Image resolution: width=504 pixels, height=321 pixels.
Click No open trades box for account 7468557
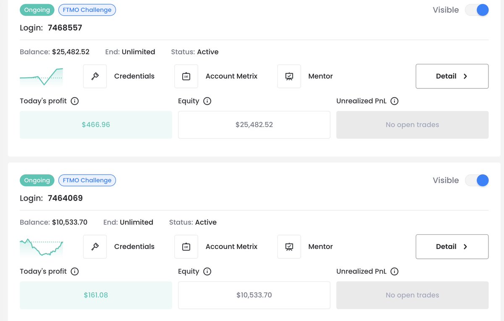click(412, 125)
